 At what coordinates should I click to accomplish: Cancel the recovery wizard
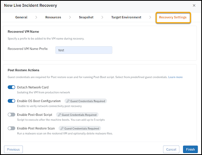[x=171, y=149]
